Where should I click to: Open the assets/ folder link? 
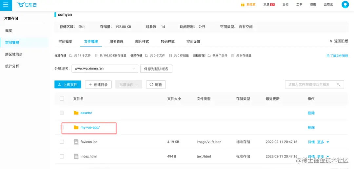coord(86,113)
